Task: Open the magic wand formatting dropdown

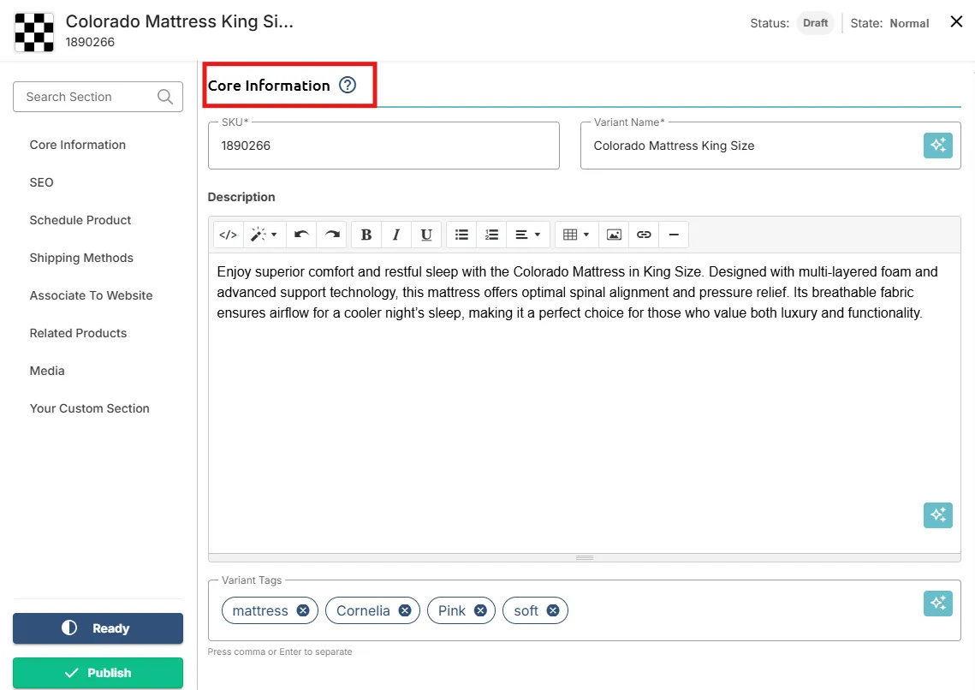Action: point(265,235)
